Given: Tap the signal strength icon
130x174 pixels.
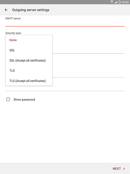Looking at the screenshot, I should [116, 2].
